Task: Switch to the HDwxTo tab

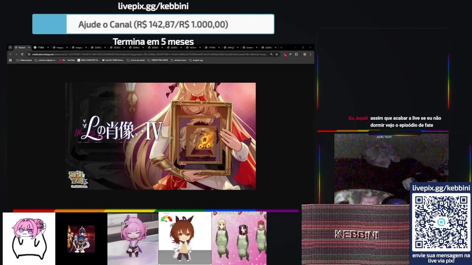Action: [22, 47]
